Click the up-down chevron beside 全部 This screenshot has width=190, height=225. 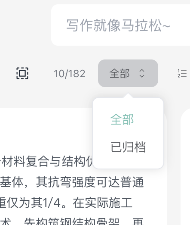pos(142,73)
